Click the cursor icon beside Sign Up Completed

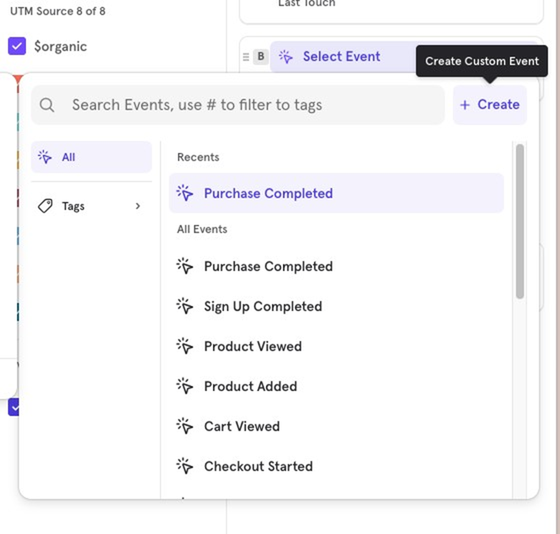pos(184,306)
